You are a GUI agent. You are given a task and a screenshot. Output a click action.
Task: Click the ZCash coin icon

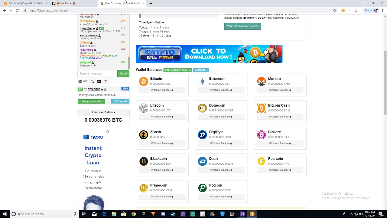144,135
